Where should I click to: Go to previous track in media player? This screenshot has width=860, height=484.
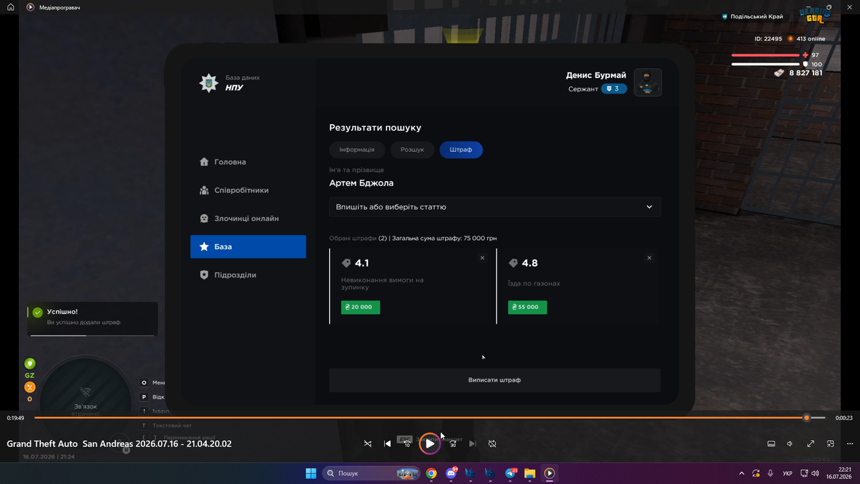click(x=388, y=444)
